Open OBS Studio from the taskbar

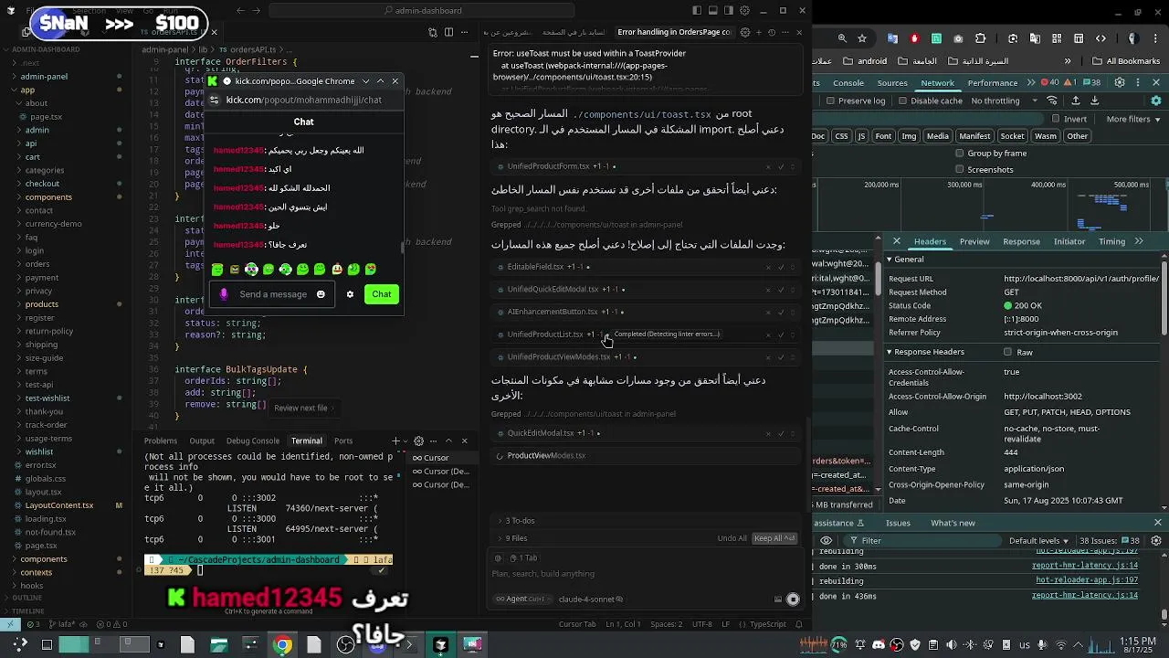tap(345, 645)
